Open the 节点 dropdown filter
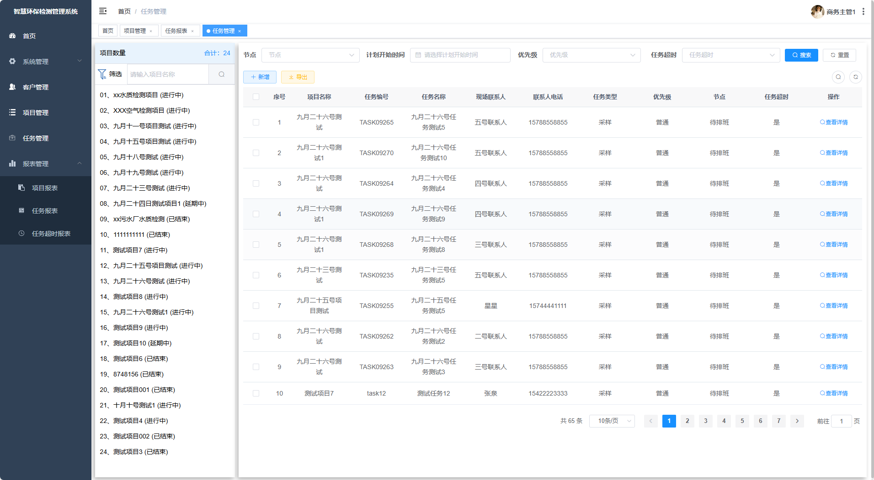The width and height of the screenshot is (874, 480). 310,55
